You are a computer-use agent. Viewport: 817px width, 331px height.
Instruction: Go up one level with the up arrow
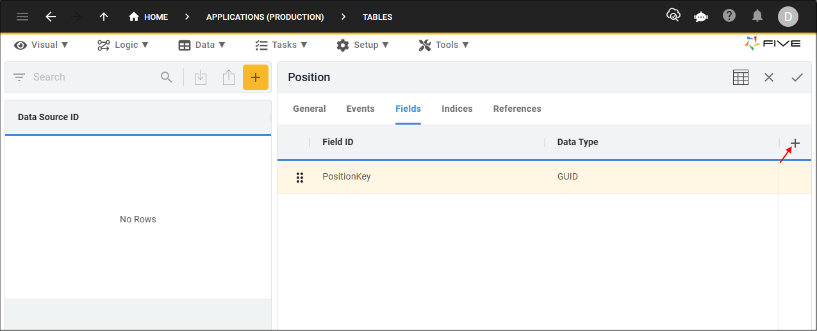click(x=104, y=17)
